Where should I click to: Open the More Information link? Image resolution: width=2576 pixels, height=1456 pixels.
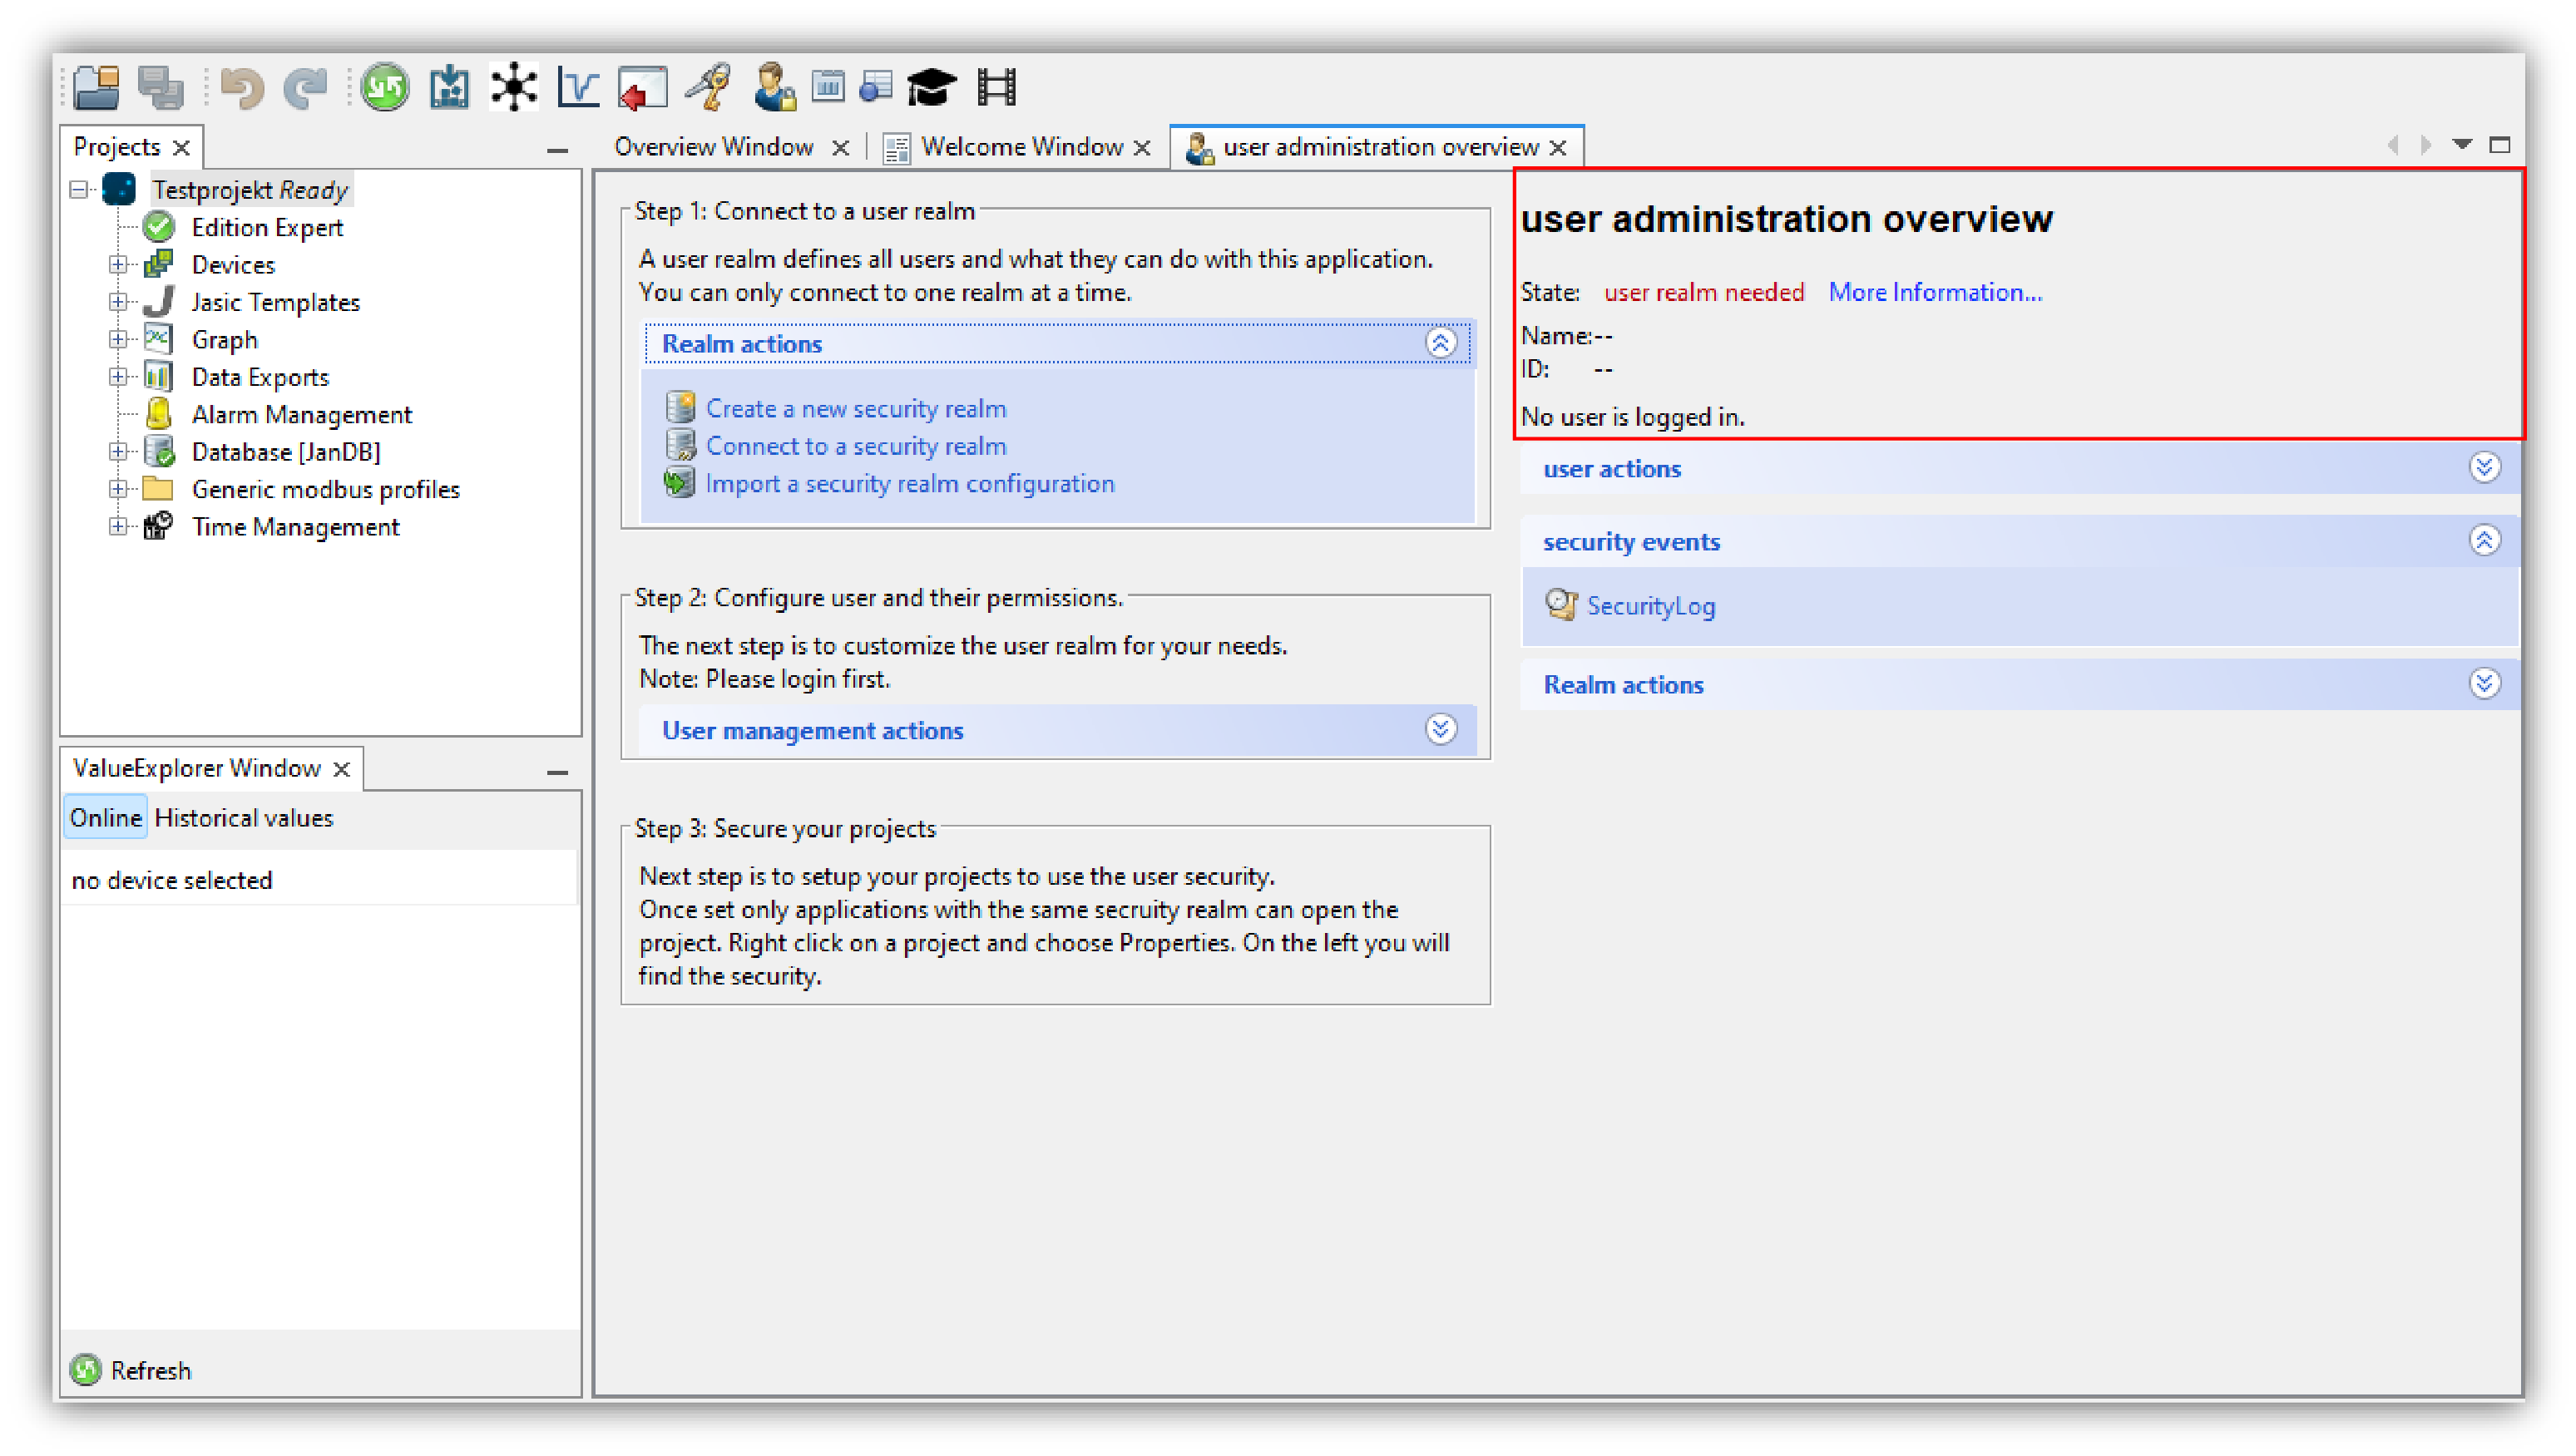1934,292
